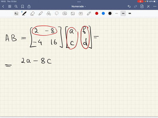This screenshot has width=158, height=118.
Task: Open the Elements sticker tool
Action: [x=65, y=13]
